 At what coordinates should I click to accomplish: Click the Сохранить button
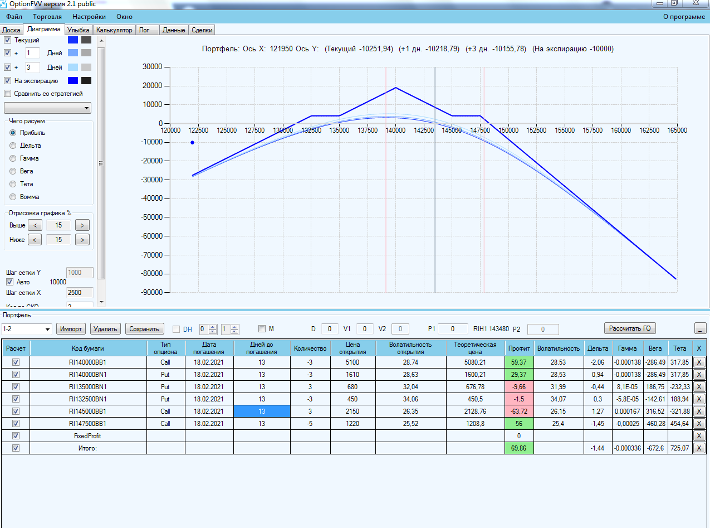click(x=145, y=329)
